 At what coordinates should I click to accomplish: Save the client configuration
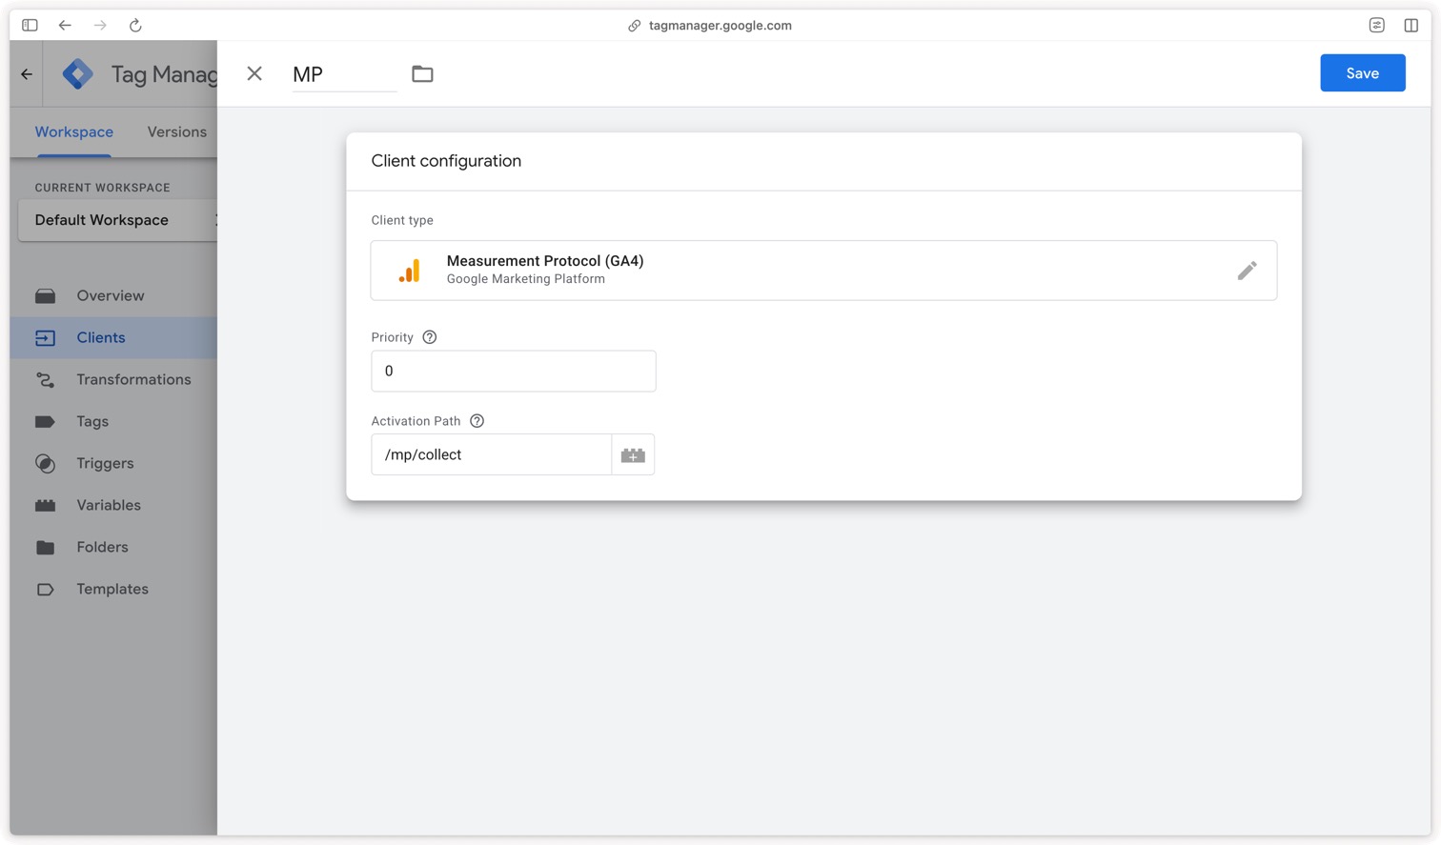tap(1362, 73)
